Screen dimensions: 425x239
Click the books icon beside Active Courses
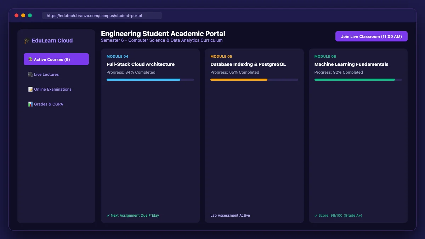(x=30, y=59)
